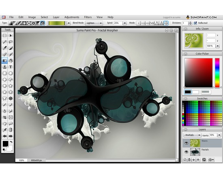The width and height of the screenshot is (223, 178).
Task: Open the Select menu
Action: point(44,17)
